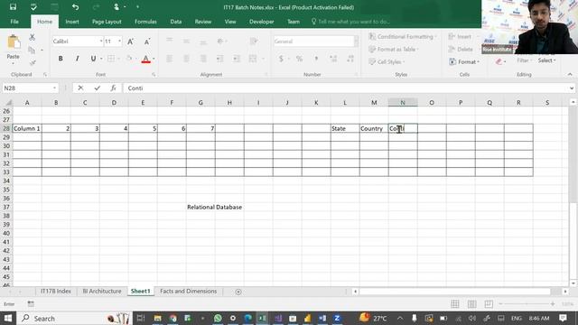This screenshot has height=325, width=578.
Task: Open the BI Architecture sheet tab
Action: point(102,291)
